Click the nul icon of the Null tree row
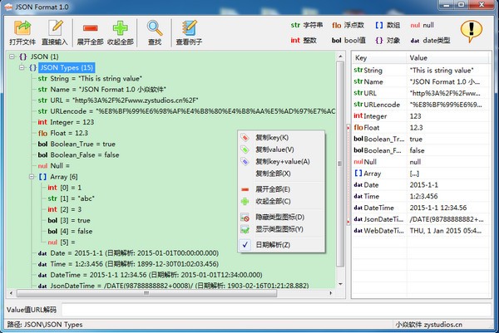 pyautogui.click(x=42, y=166)
